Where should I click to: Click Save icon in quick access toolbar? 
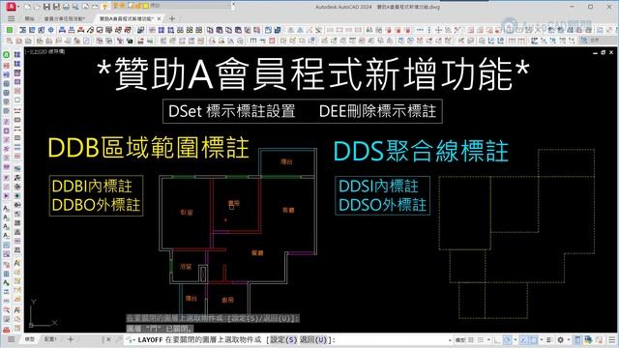tap(46, 7)
